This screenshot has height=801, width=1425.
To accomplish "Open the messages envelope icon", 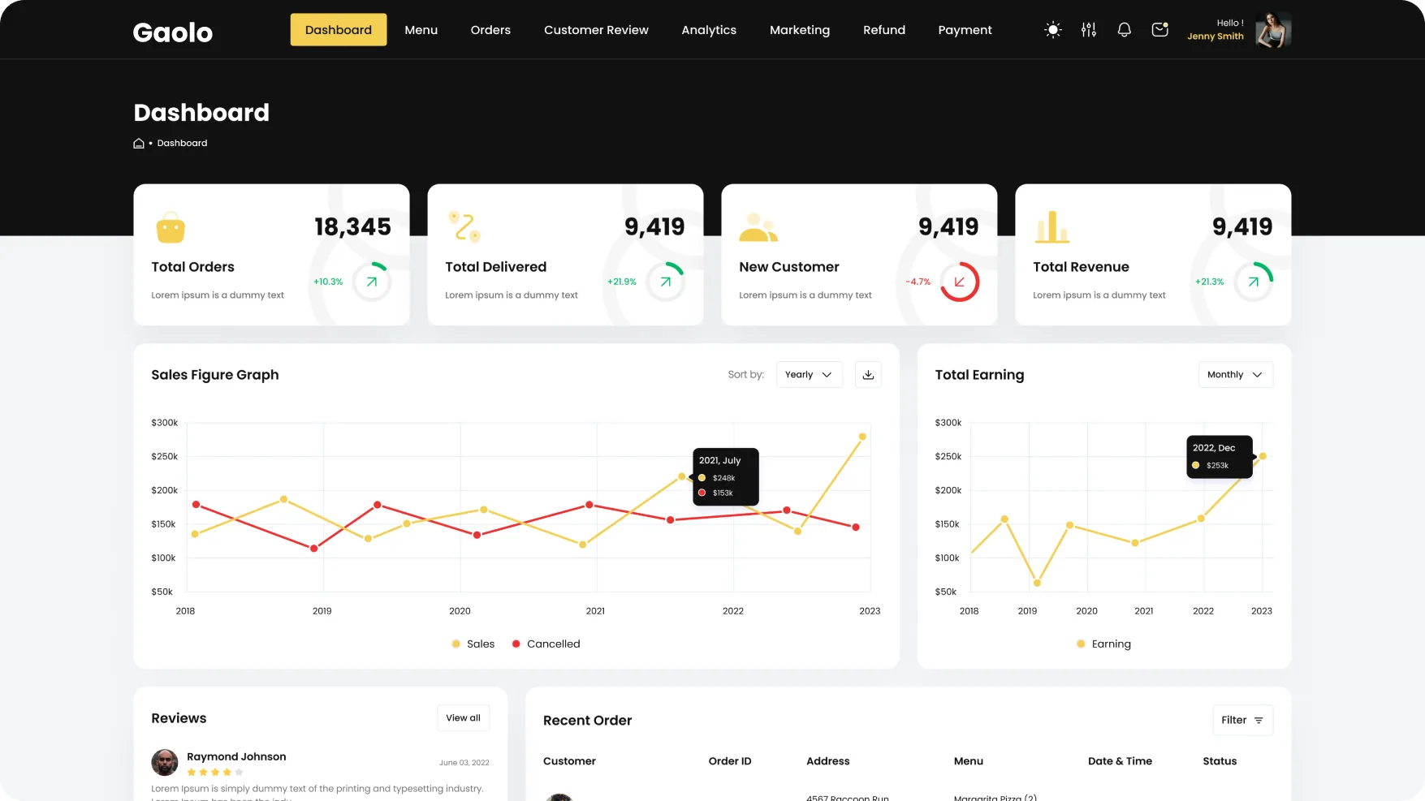I will coord(1160,29).
